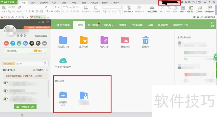
Task: Click the recent documents list scrollbar
Action: point(48,88)
